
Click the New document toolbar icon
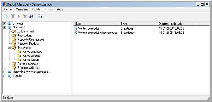(x=6, y=17)
